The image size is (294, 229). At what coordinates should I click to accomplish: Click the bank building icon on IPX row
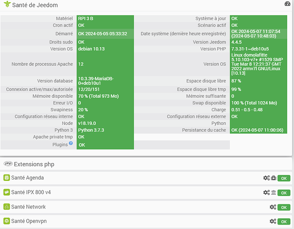273,193
